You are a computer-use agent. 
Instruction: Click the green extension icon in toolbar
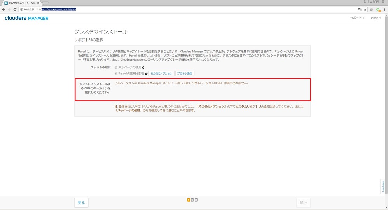378,10
